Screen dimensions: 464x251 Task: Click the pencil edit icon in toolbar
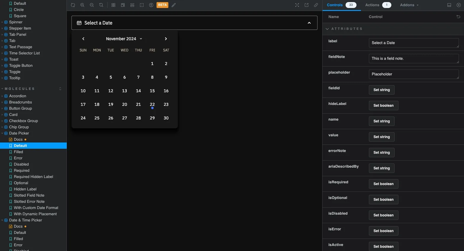[174, 5]
